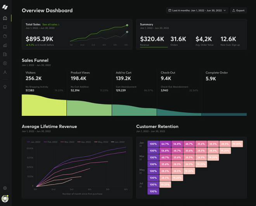Open the Inbox icon in the sidebar

5,27
